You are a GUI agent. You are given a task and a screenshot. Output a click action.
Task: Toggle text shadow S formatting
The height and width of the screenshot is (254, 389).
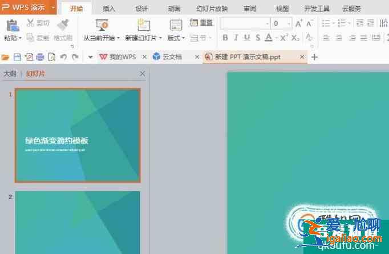(258, 38)
